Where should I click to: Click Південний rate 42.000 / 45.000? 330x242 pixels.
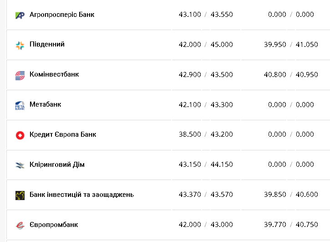(205, 45)
